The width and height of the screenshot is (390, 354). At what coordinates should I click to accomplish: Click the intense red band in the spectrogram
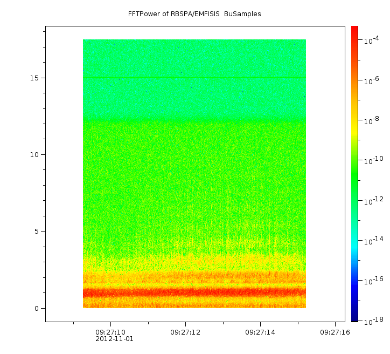pos(194,292)
